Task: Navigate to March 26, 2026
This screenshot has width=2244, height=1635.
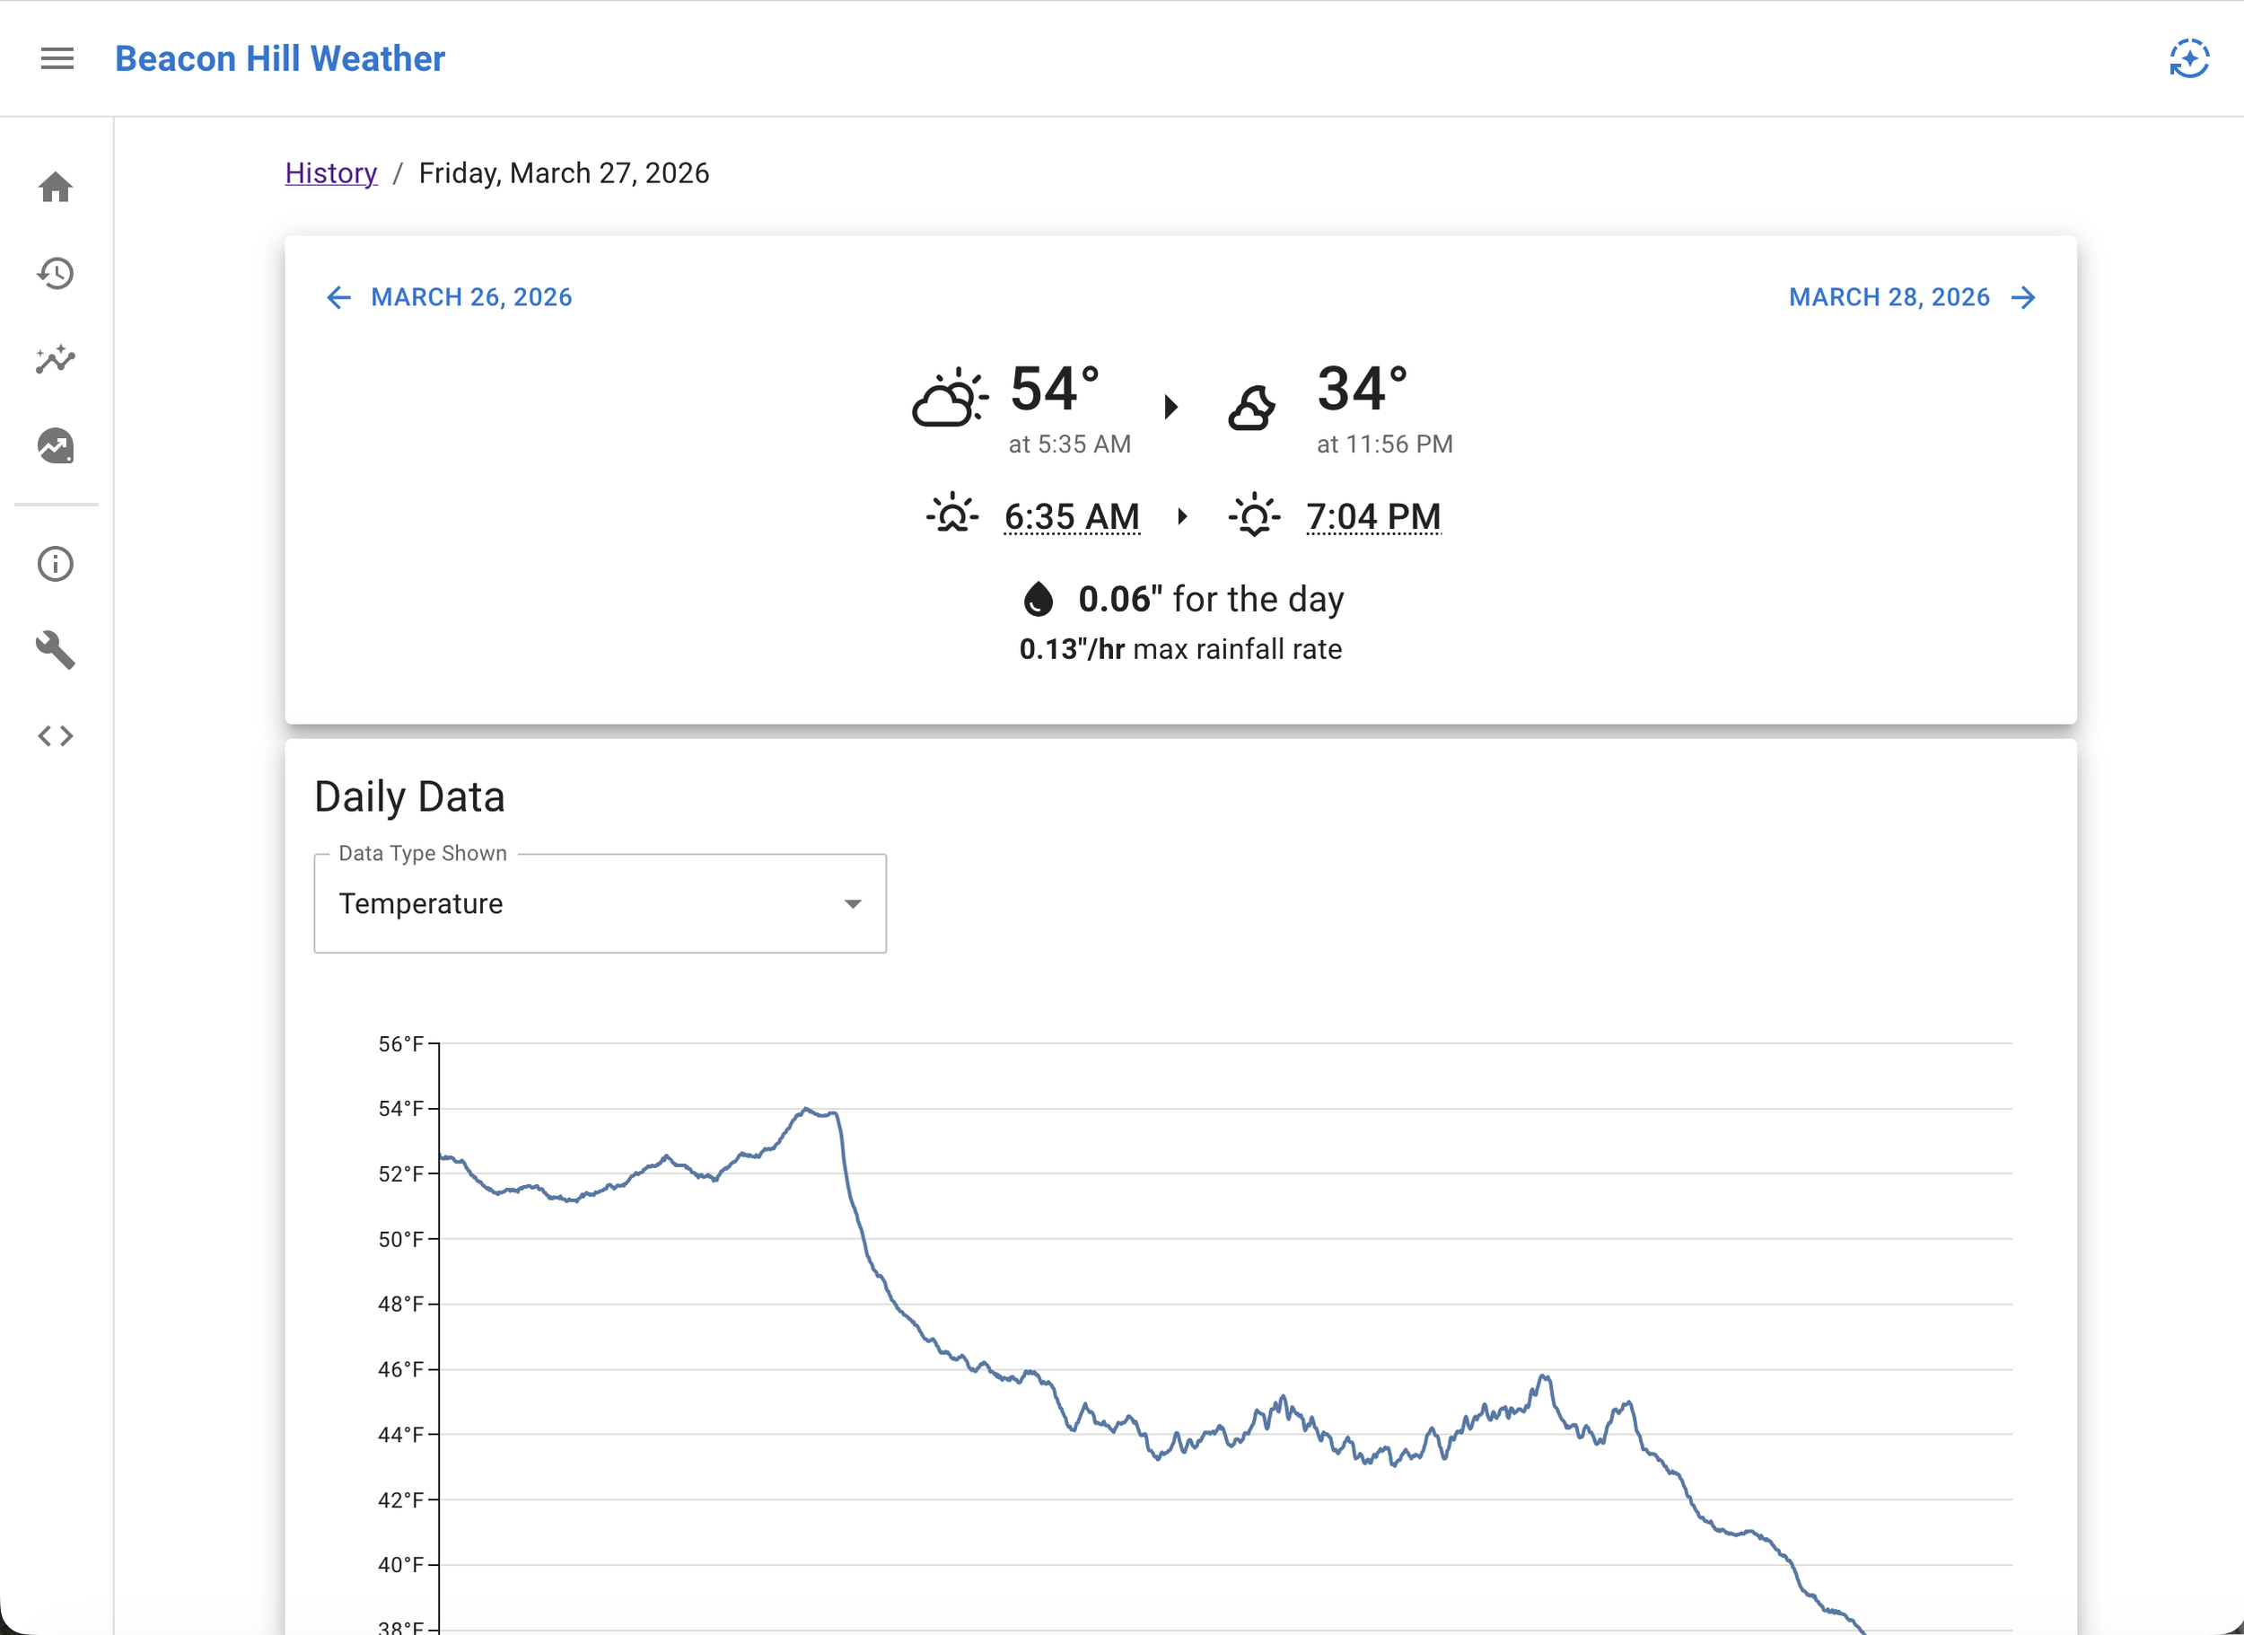Action: pos(471,297)
